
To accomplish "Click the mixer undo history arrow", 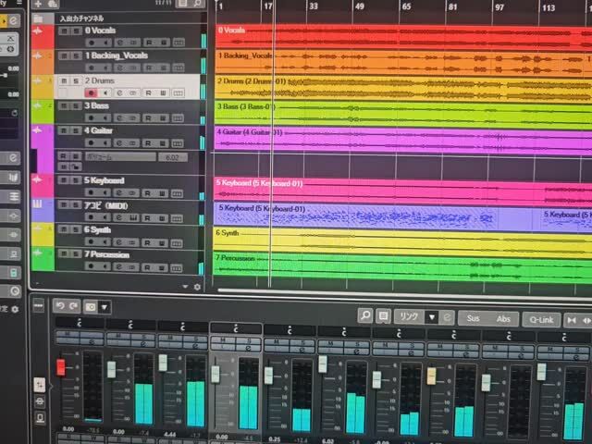I will tap(60, 306).
